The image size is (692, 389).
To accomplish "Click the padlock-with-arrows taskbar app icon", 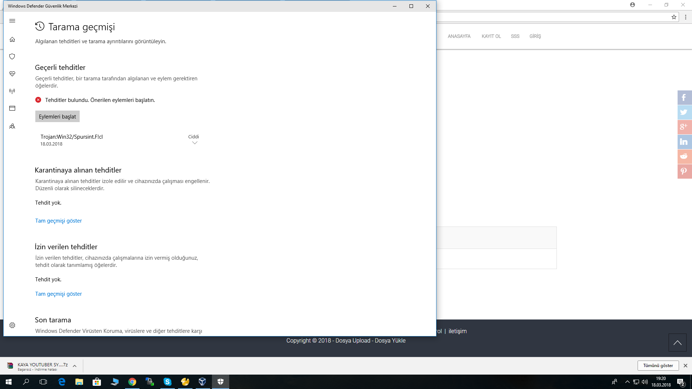I will pyautogui.click(x=150, y=382).
